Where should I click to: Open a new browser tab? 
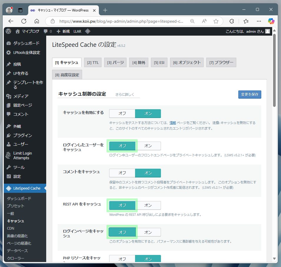(x=105, y=10)
